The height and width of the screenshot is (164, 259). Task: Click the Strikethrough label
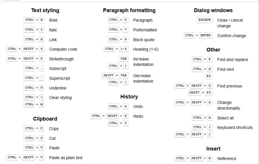pyautogui.click(x=61, y=59)
